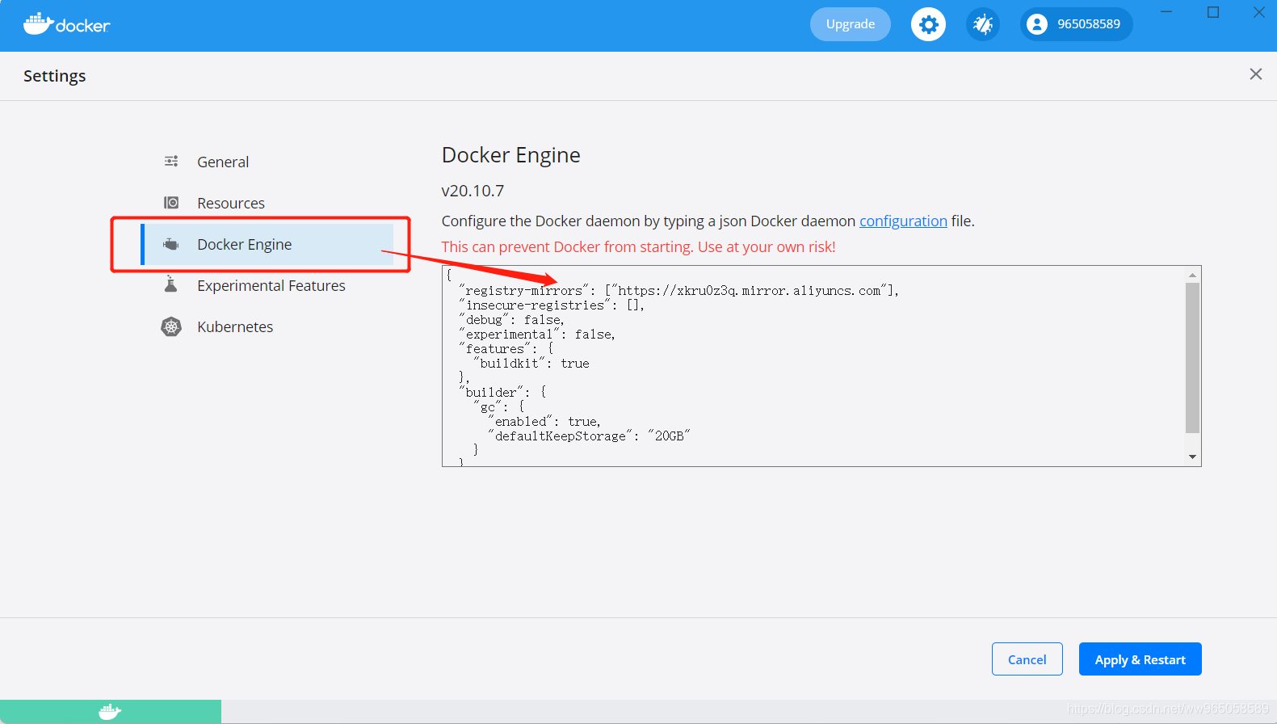Click Apply & Restart button
This screenshot has width=1277, height=724.
[1140, 659]
